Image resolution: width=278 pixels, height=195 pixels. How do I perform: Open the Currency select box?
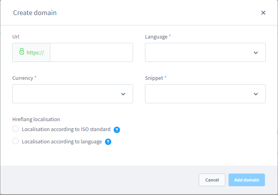tap(67, 94)
